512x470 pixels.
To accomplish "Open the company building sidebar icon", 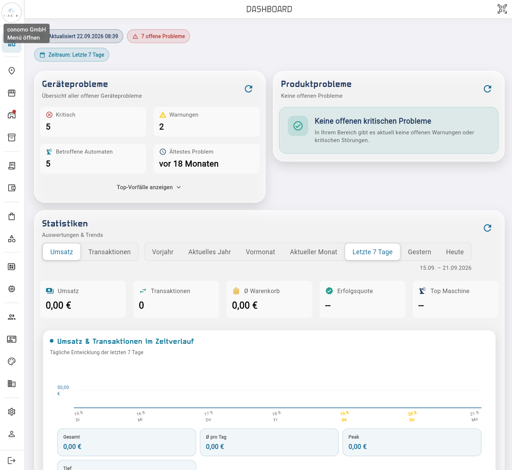I will (x=12, y=383).
